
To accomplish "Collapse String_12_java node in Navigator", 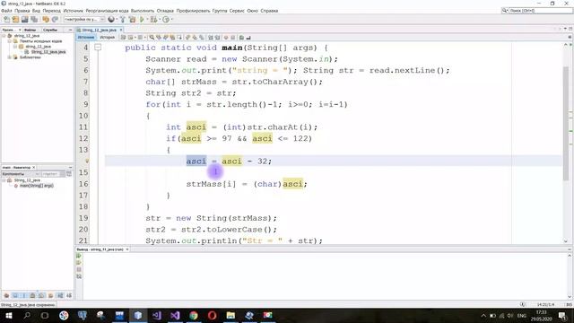I will click(x=4, y=180).
